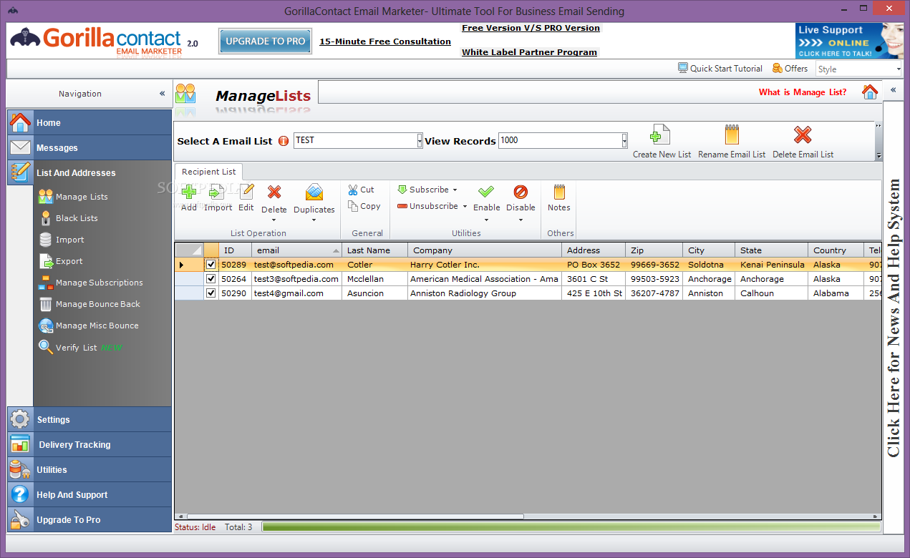The height and width of the screenshot is (558, 910).
Task: Open the Upgrade To Pro navigation section
Action: tap(89, 519)
